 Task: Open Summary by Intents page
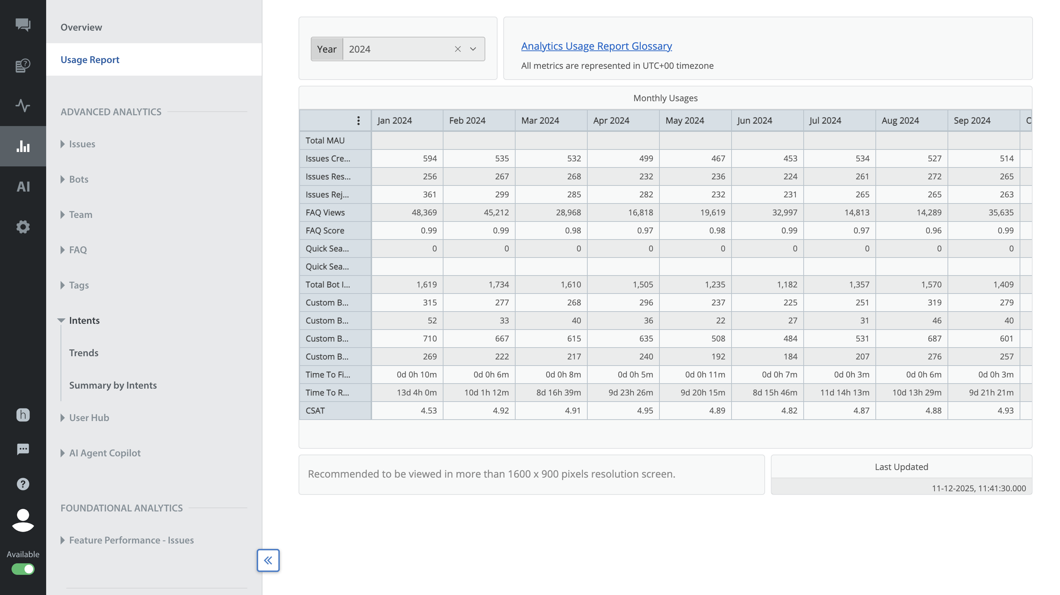click(x=113, y=385)
